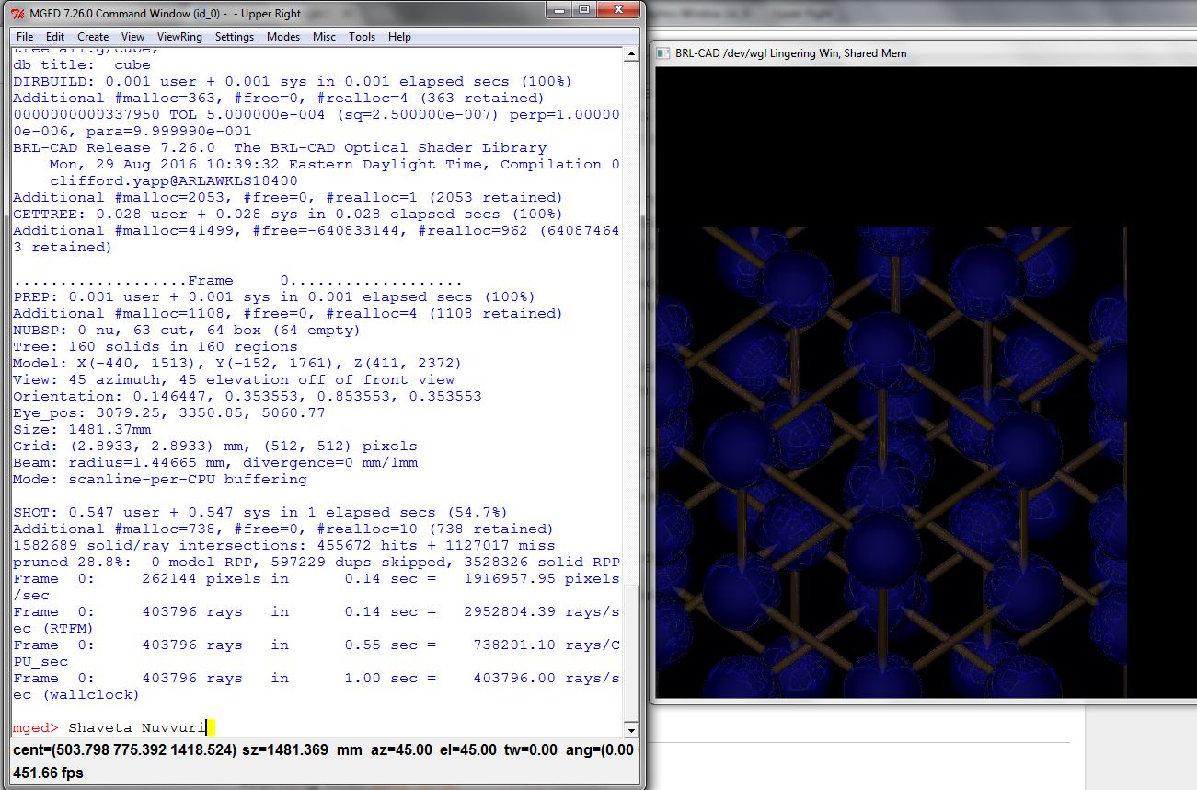This screenshot has height=790, width=1197.
Task: Click 'View: 45 azimuth, 45 elevation' line
Action: click(234, 380)
